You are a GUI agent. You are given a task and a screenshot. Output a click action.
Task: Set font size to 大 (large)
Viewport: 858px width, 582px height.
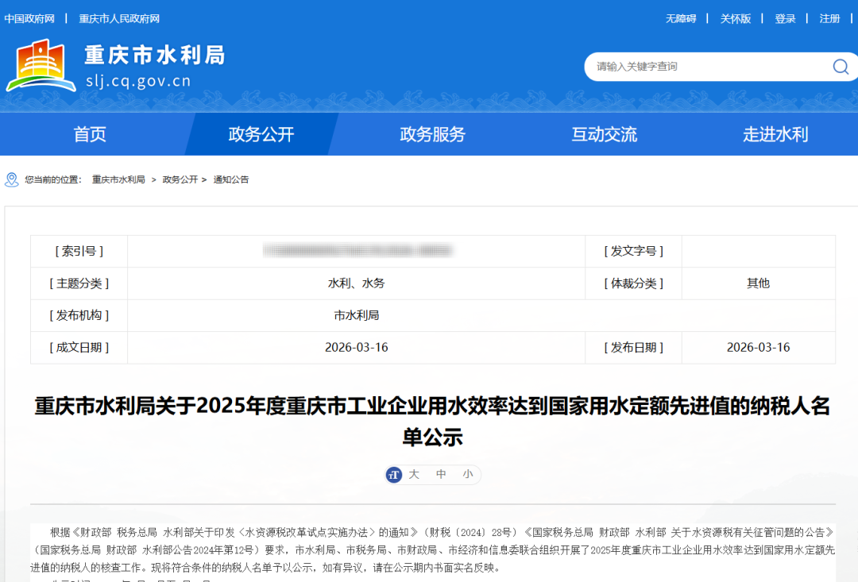point(414,475)
